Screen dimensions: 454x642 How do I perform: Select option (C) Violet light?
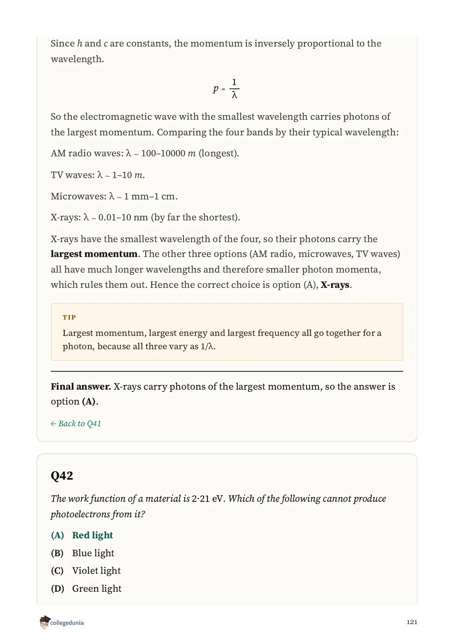[x=86, y=571]
